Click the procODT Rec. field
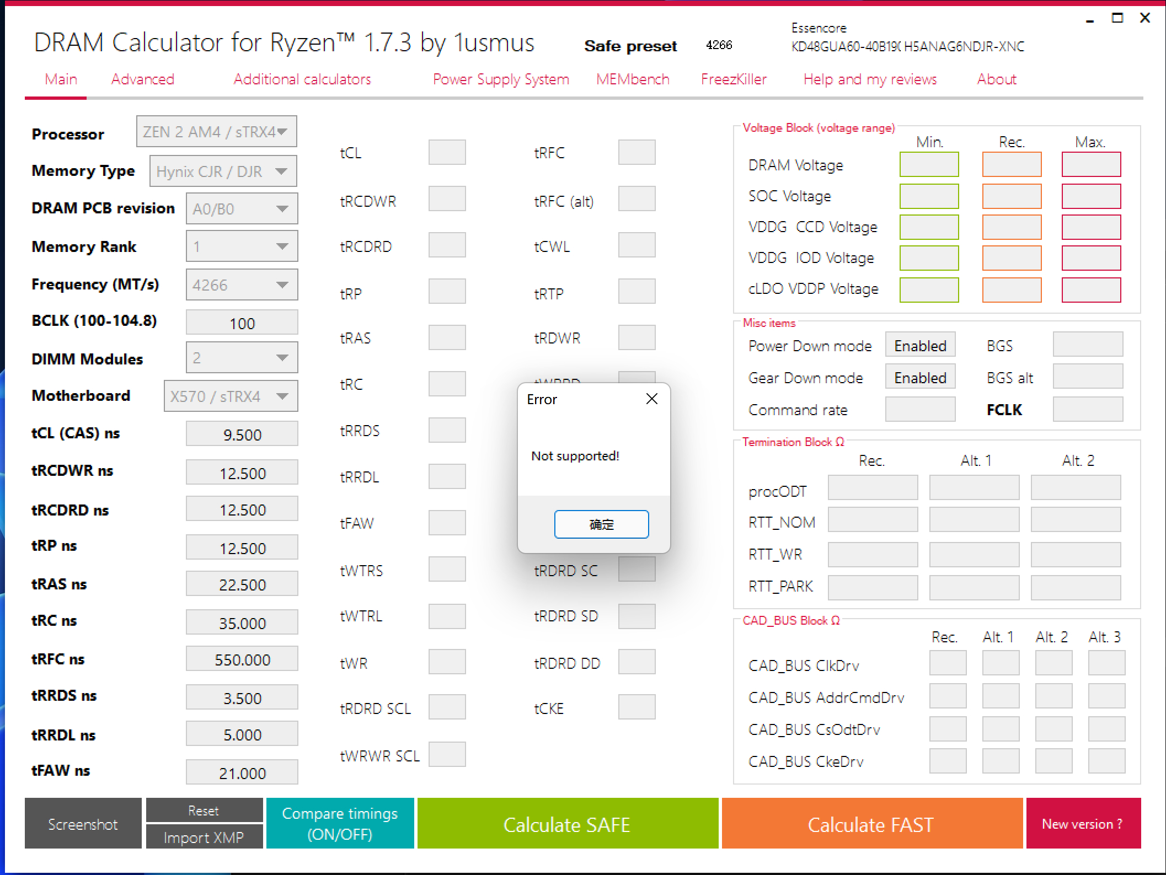Image resolution: width=1166 pixels, height=875 pixels. [x=873, y=487]
